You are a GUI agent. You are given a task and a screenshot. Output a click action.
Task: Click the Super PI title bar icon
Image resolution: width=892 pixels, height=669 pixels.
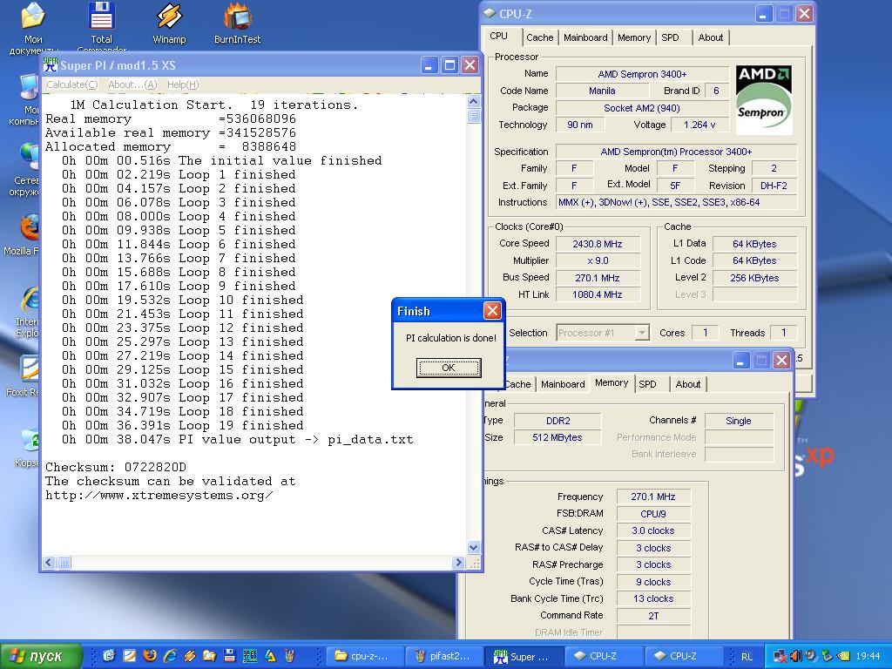pyautogui.click(x=50, y=64)
